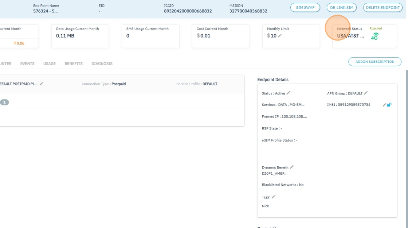Click Blacklisted Networks : No text

tap(283, 185)
